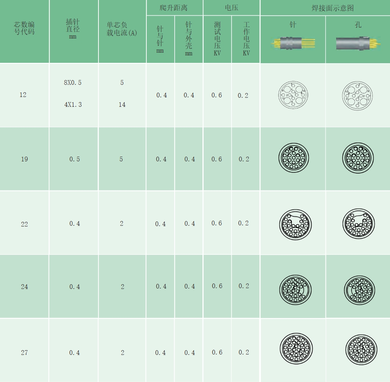
Task: Click the 8X0.5 pin diameter value
Action: coord(73,83)
